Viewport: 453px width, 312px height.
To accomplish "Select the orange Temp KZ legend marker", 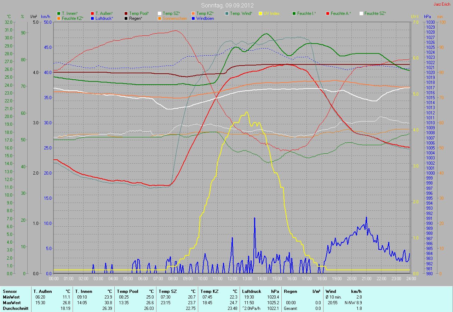I will (193, 13).
